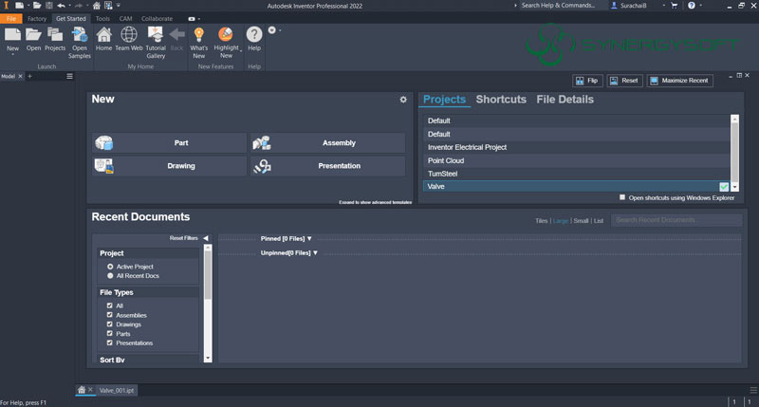Viewport: 759px width, 407px height.
Task: Click Open Samples icon
Action: point(80,35)
